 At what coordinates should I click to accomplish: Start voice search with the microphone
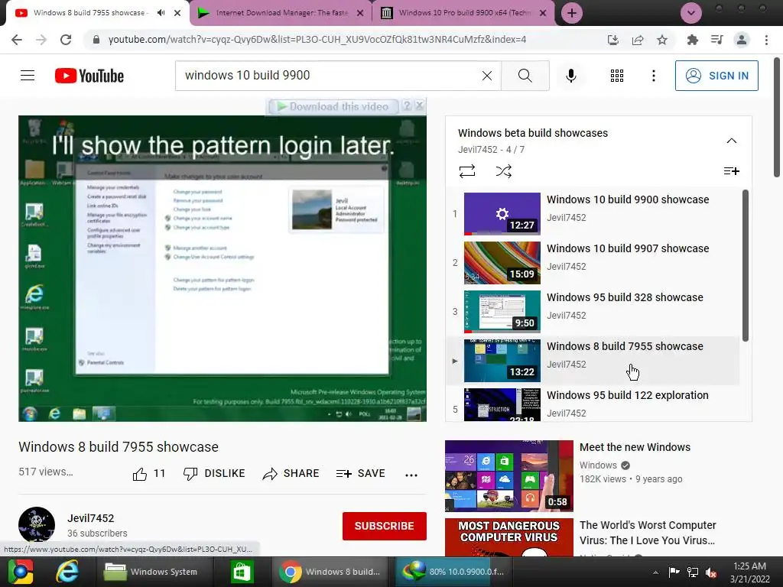[x=570, y=76]
